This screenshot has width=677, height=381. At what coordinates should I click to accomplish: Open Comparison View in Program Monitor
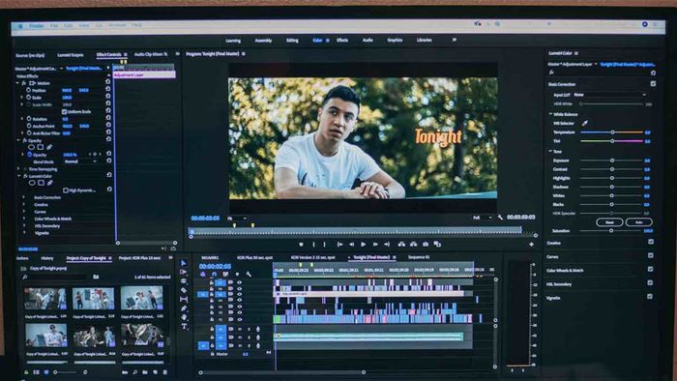437,245
